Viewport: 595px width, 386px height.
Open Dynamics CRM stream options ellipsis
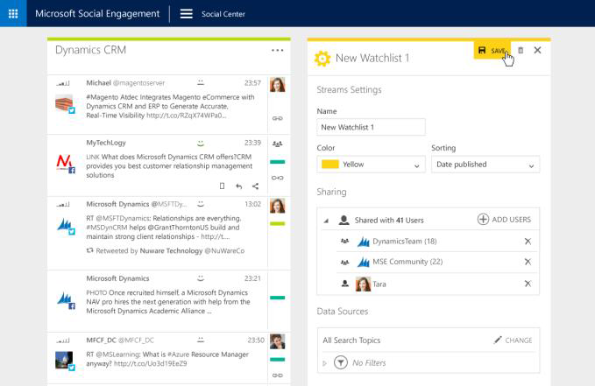[278, 51]
